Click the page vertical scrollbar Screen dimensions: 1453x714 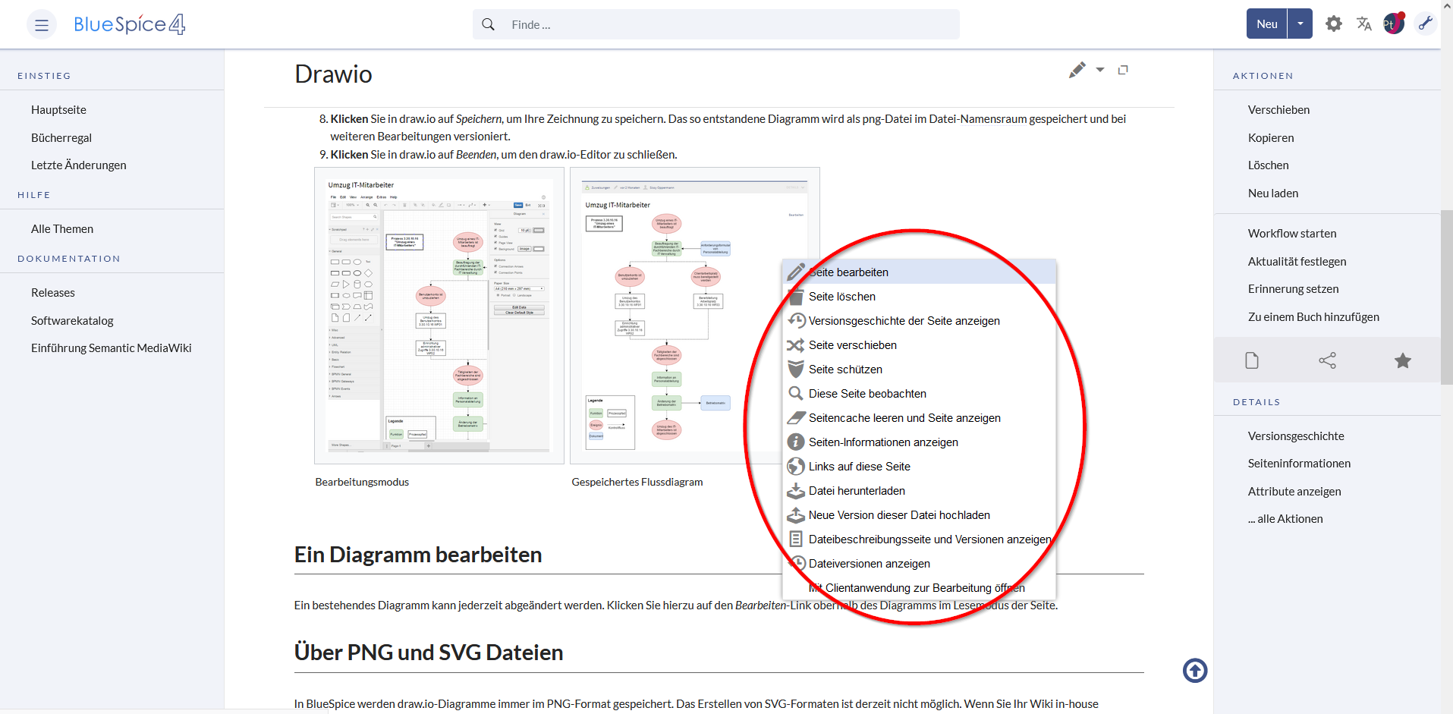tap(1447, 296)
